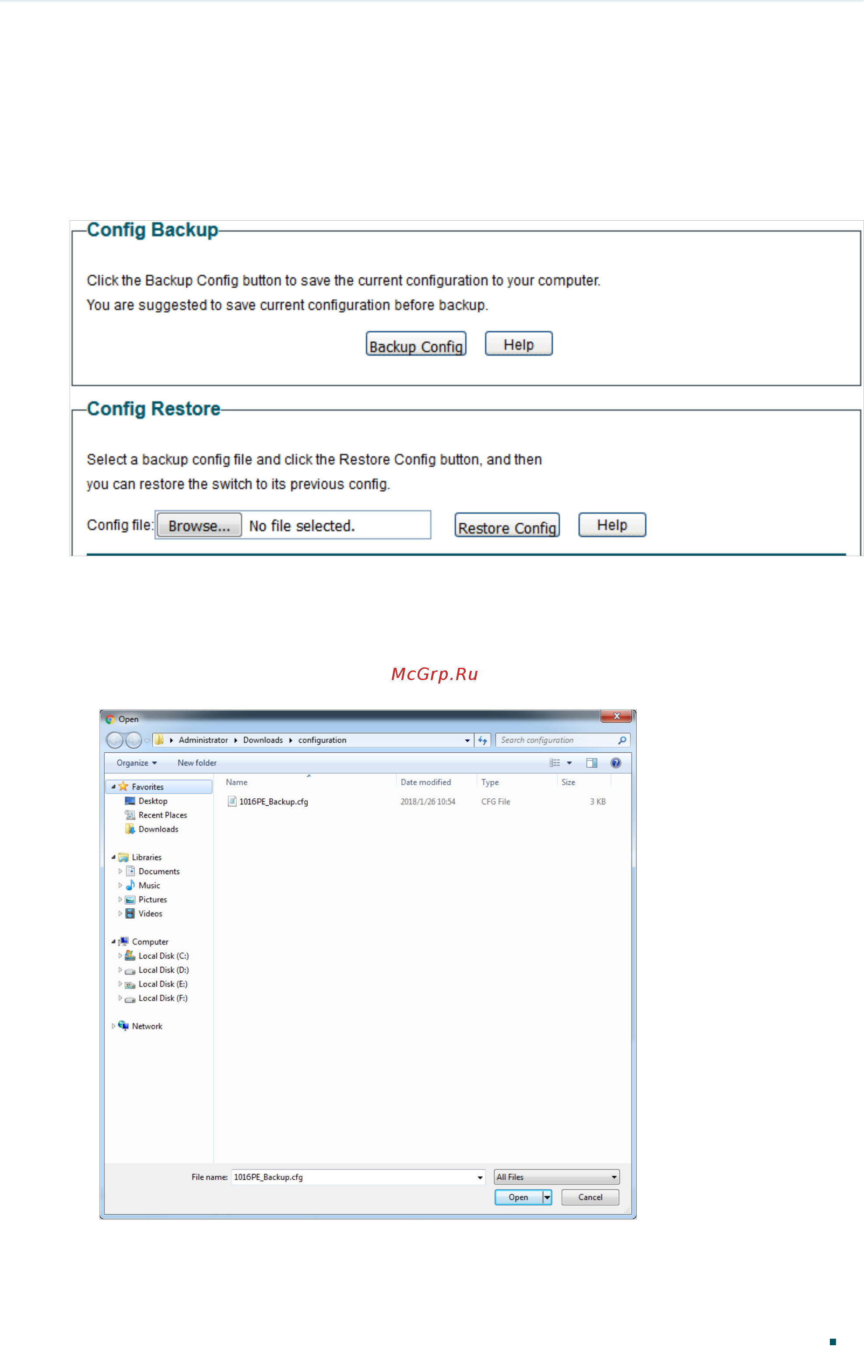
Task: Collapse the Libraries tree group
Action: [x=113, y=857]
